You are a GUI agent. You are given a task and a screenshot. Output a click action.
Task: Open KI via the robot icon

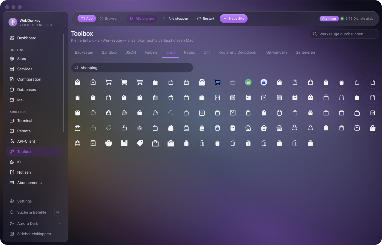point(12,162)
